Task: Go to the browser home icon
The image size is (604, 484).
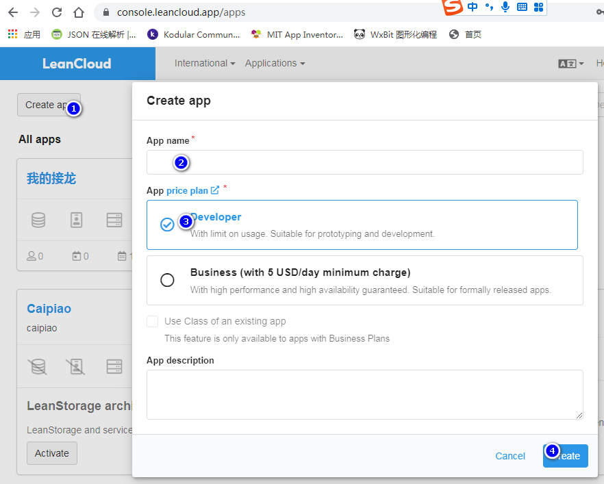Action: point(79,12)
